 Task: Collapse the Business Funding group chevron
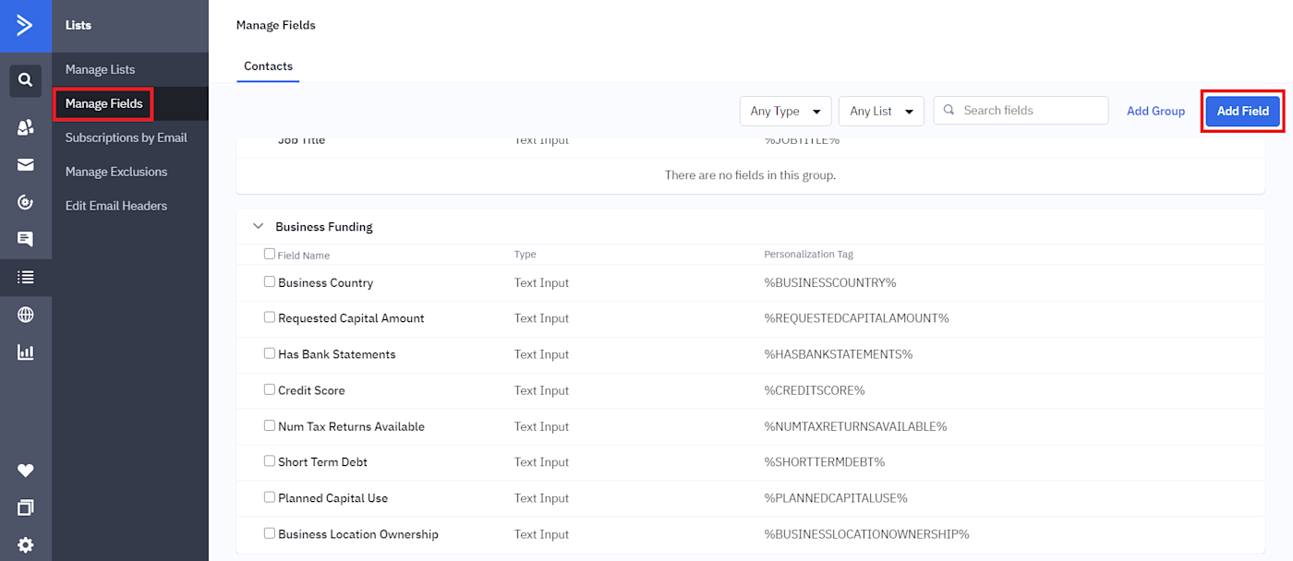258,226
